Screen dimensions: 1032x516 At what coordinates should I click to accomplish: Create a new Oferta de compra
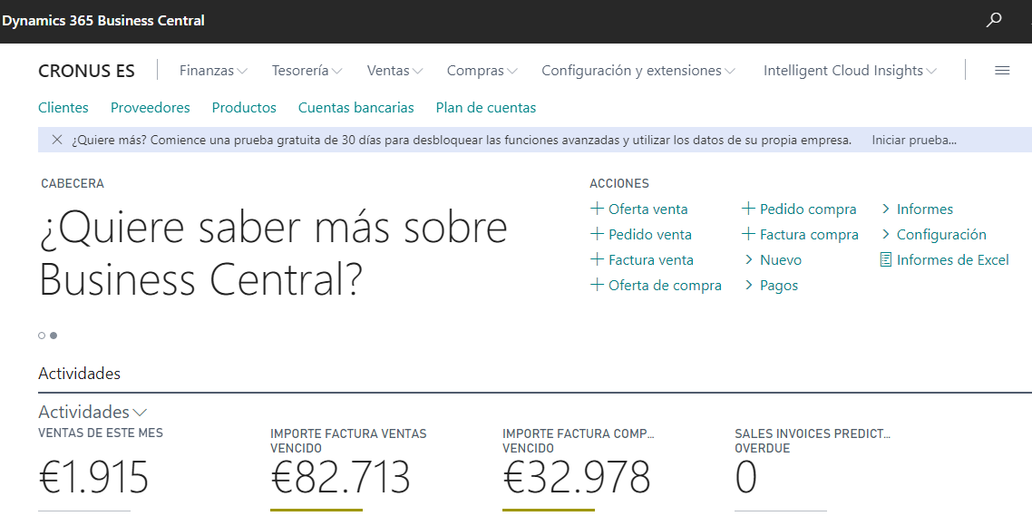(x=656, y=285)
